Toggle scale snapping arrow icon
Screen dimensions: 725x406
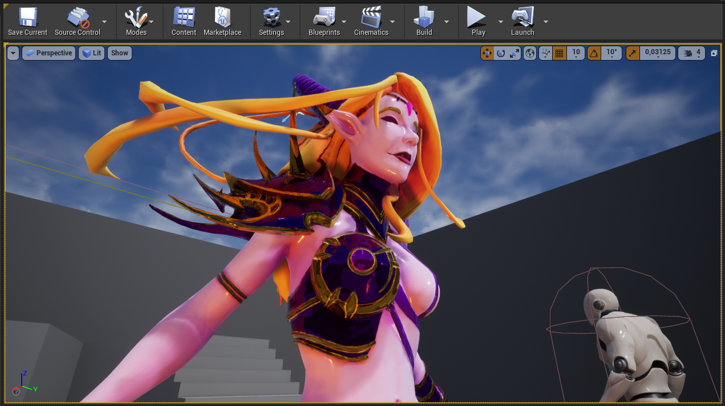point(632,53)
